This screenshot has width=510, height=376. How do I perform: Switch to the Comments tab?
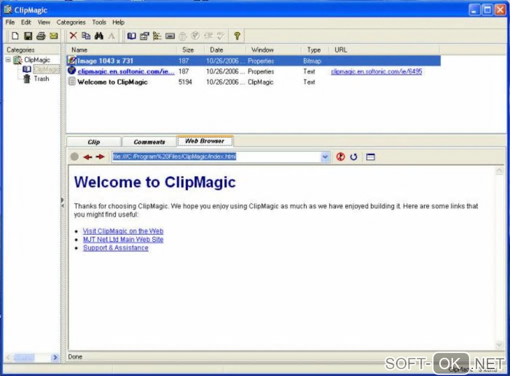149,142
